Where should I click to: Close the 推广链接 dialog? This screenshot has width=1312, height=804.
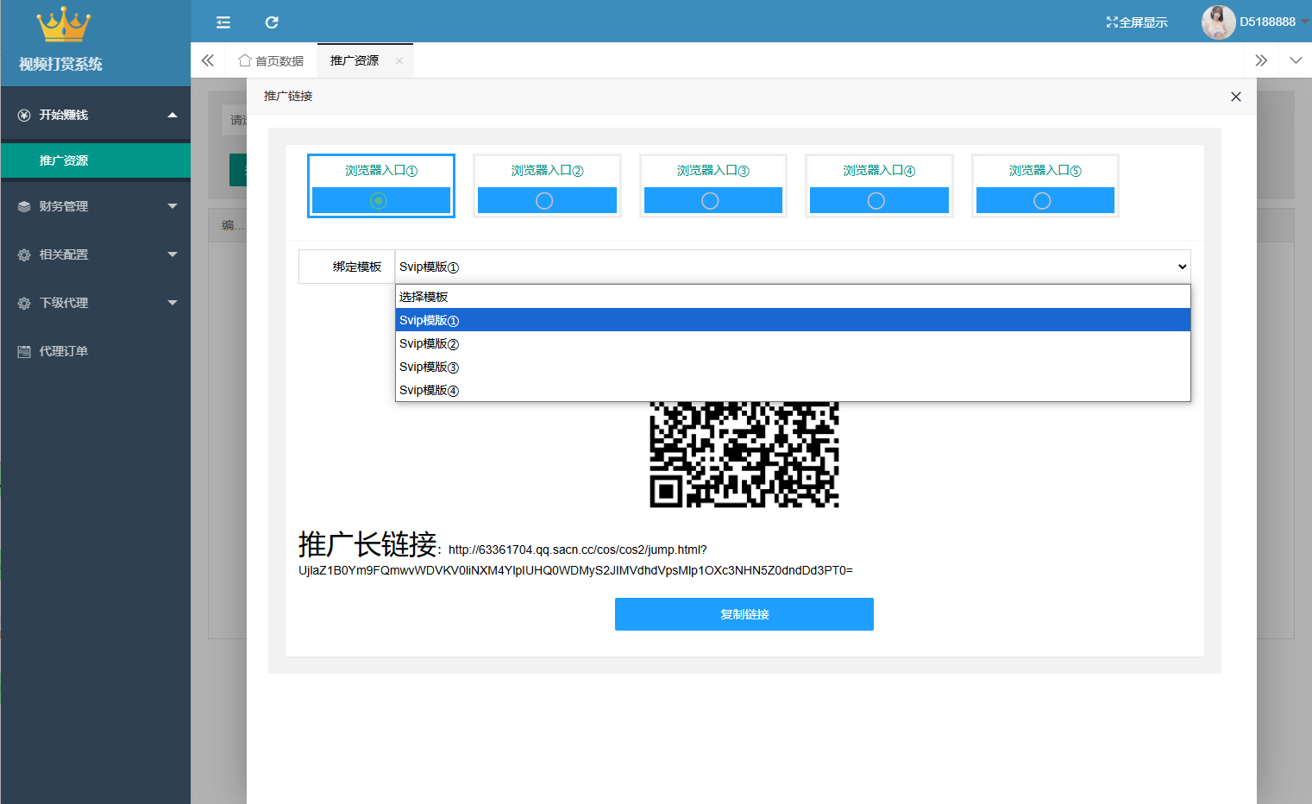coord(1236,97)
